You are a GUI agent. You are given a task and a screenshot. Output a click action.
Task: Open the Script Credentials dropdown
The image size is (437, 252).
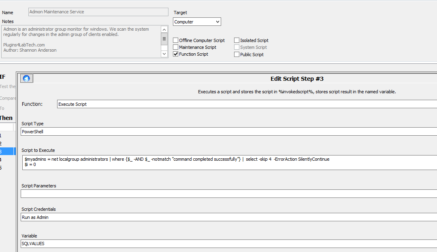(229, 217)
